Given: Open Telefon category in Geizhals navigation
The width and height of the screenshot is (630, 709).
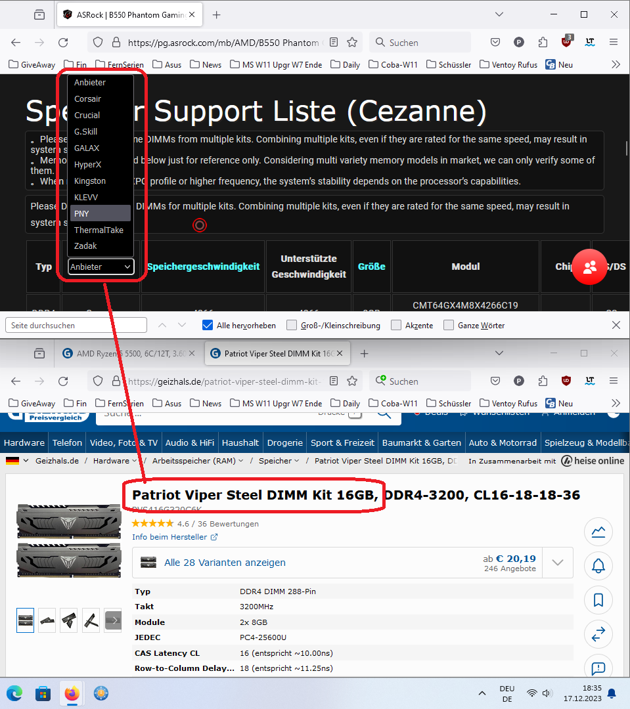Looking at the screenshot, I should pyautogui.click(x=67, y=442).
